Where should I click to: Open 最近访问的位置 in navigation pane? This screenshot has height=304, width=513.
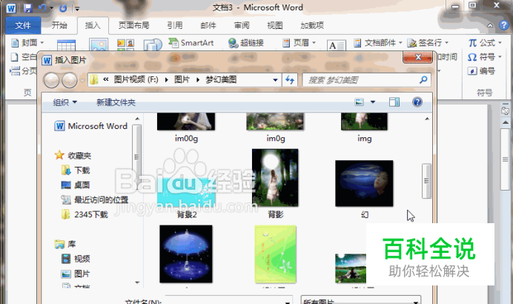(x=95, y=199)
